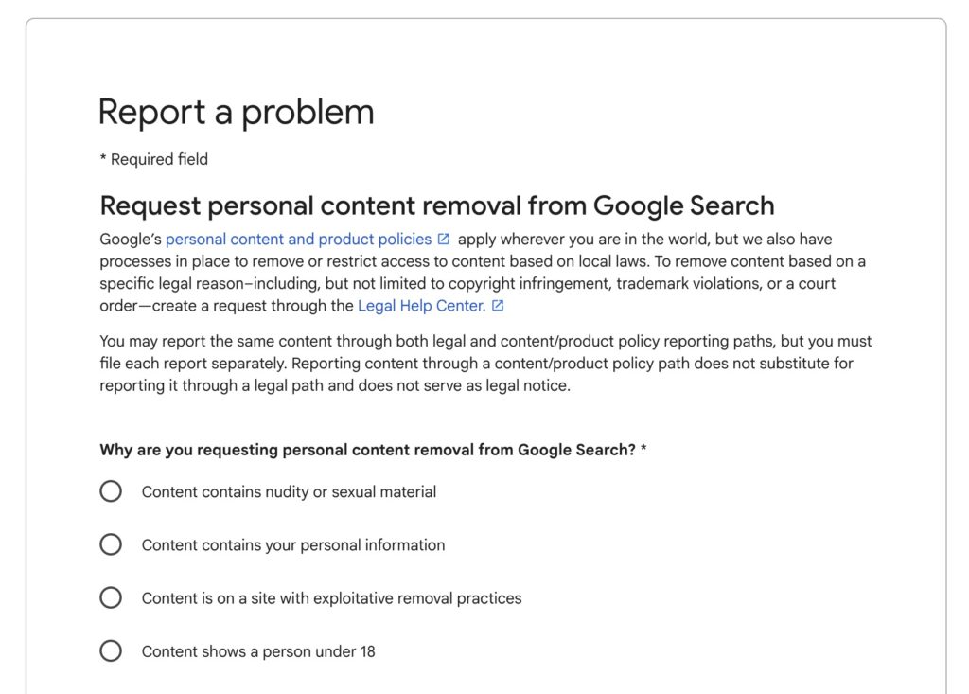Click label text "Content shows a person under 18"

[258, 651]
